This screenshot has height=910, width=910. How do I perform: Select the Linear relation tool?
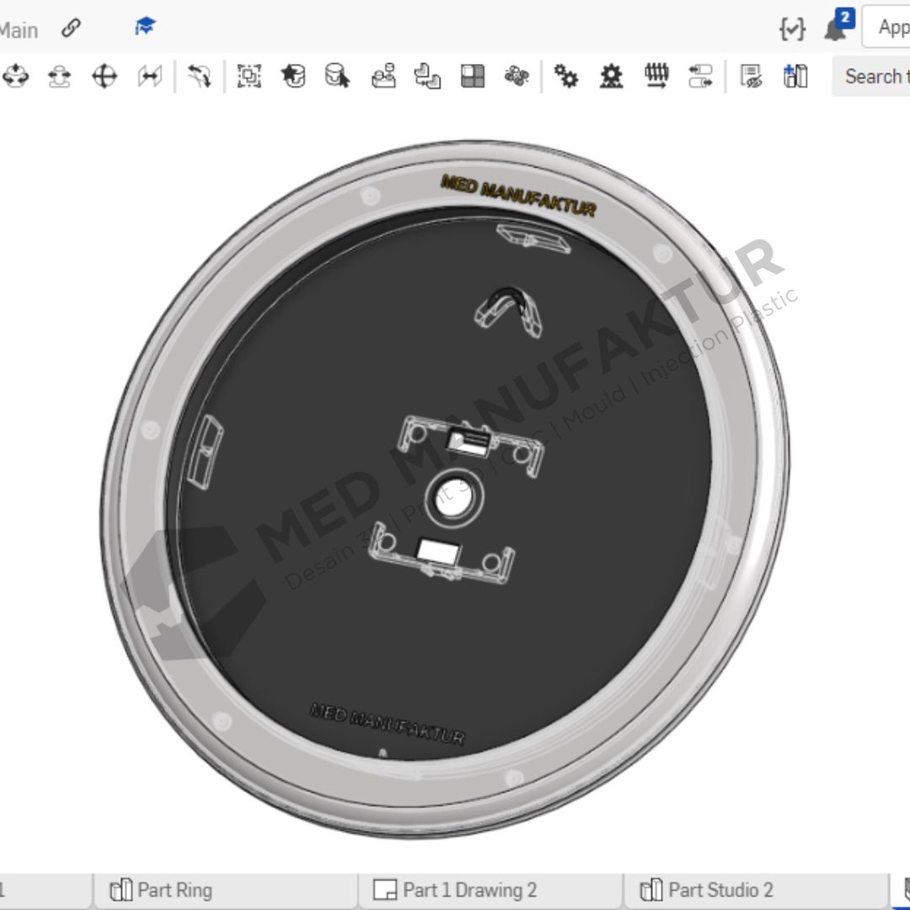coord(700,76)
